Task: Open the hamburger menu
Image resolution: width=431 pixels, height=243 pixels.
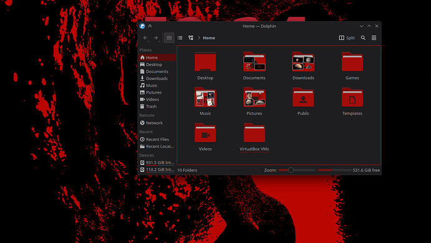Action: coord(374,38)
